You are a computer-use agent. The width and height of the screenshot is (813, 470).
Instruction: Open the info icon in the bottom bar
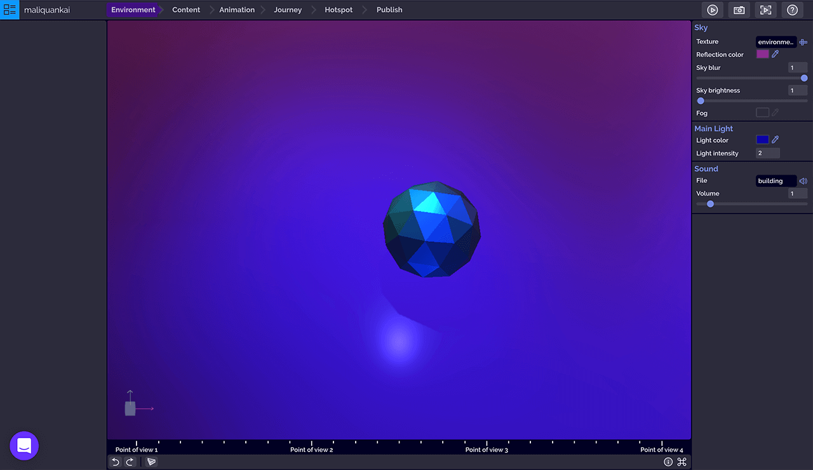(x=668, y=462)
